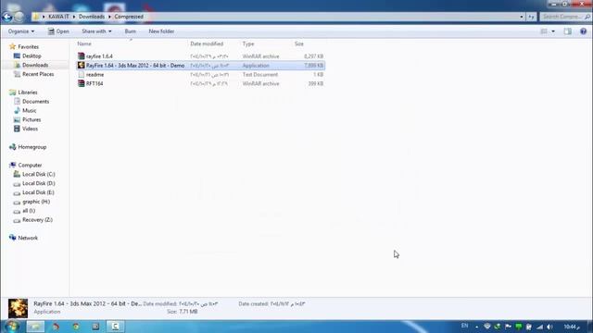Image resolution: width=593 pixels, height=333 pixels.
Task: Select the file named readme
Action: pyautogui.click(x=95, y=74)
